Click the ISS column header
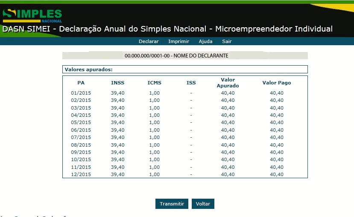The height and width of the screenshot is (217, 354). [191, 83]
